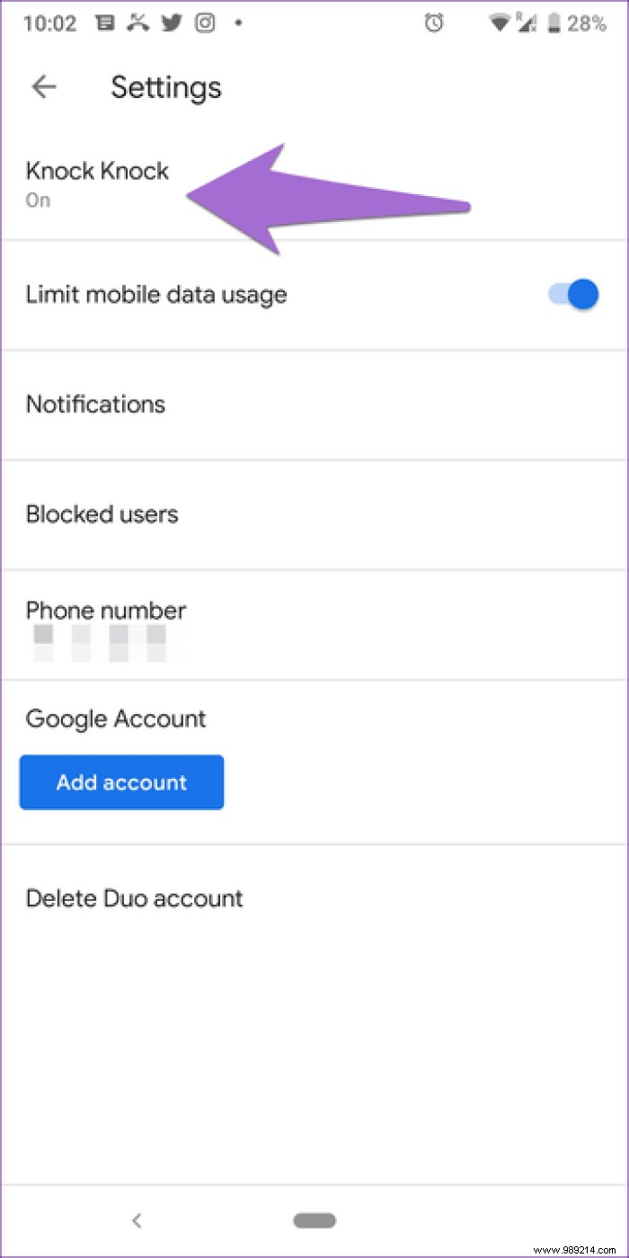Select Delete Duo account

[x=134, y=897]
